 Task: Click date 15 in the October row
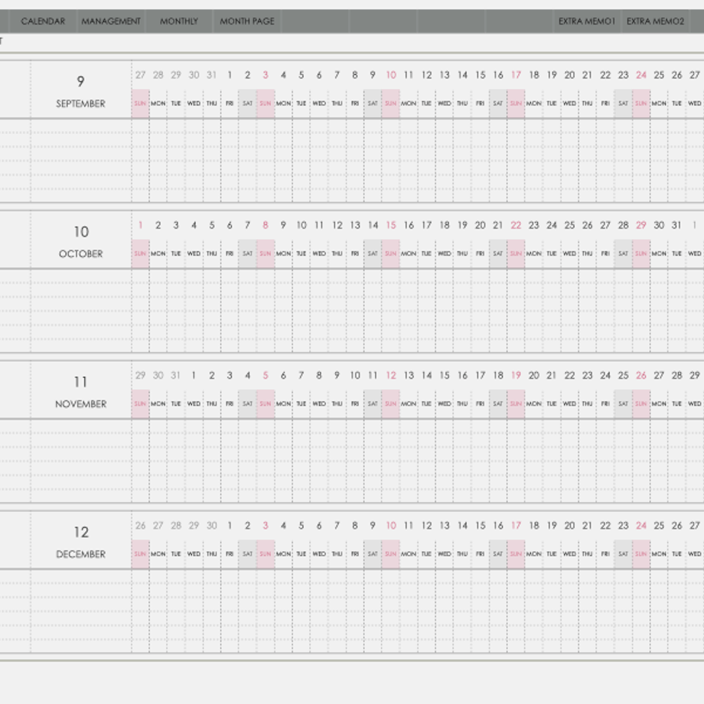point(391,225)
